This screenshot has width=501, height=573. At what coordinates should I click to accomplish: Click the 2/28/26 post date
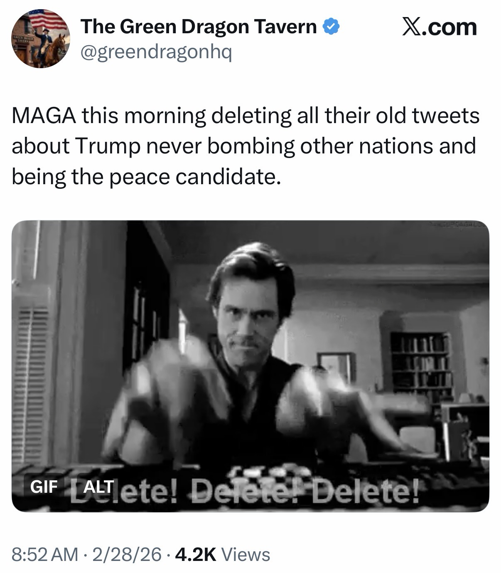128,554
